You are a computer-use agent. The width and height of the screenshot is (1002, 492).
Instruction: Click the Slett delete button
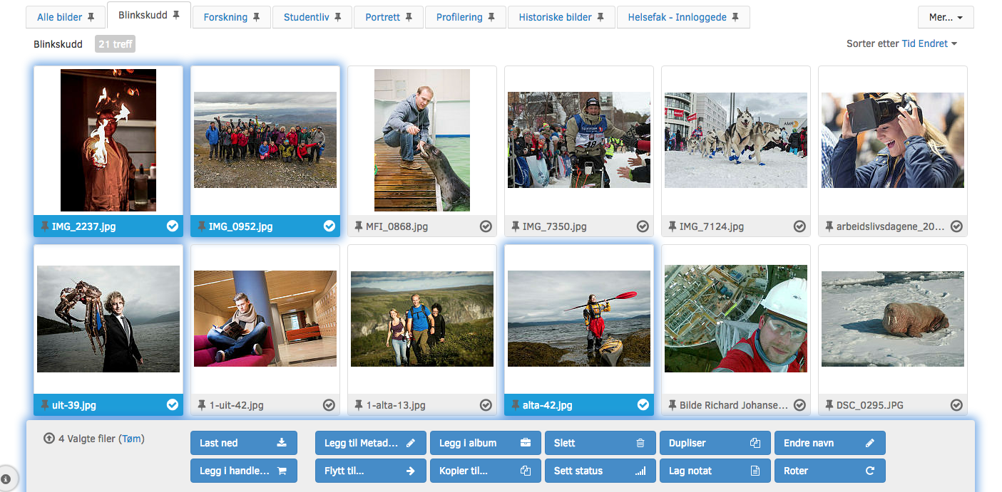[599, 443]
